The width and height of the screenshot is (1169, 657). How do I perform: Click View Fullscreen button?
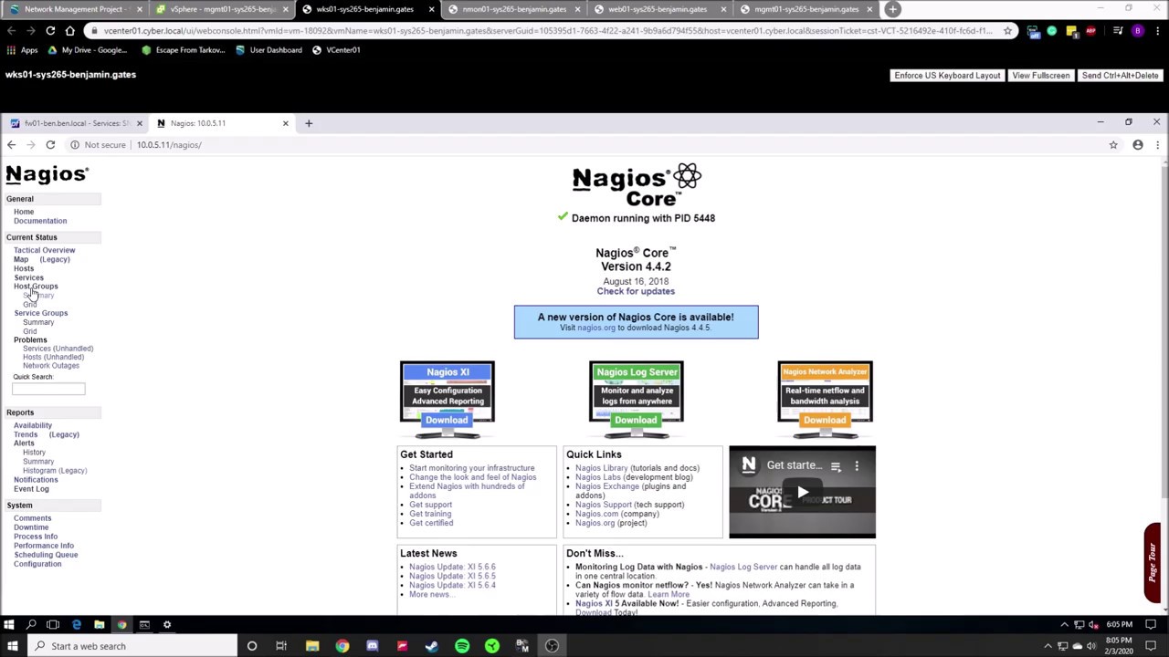(1040, 76)
